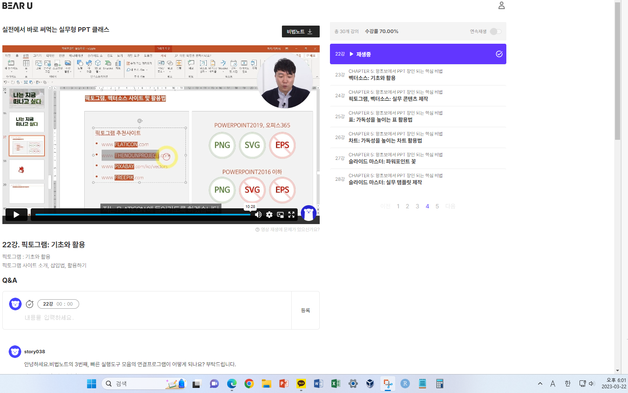Click the 이전 pagination link
The image size is (628, 393).
(x=385, y=206)
